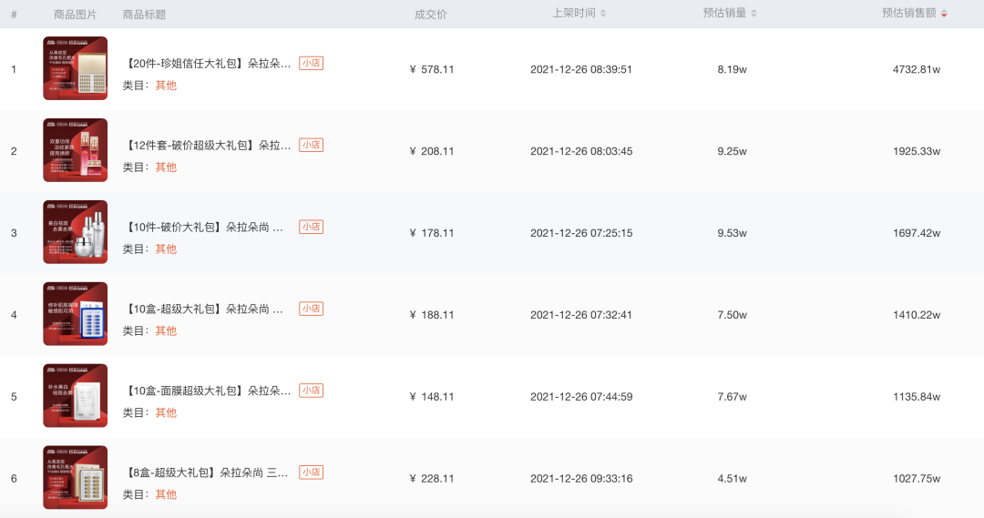Open product image for 10盒-面膜超级大礼包
Viewport: 984px width, 518px height.
pyautogui.click(x=76, y=396)
